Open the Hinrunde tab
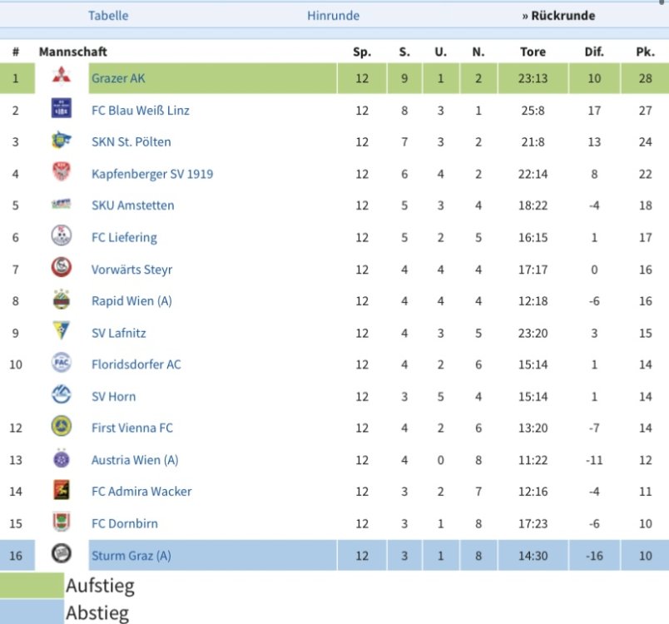This screenshot has height=624, width=669. pyautogui.click(x=333, y=15)
